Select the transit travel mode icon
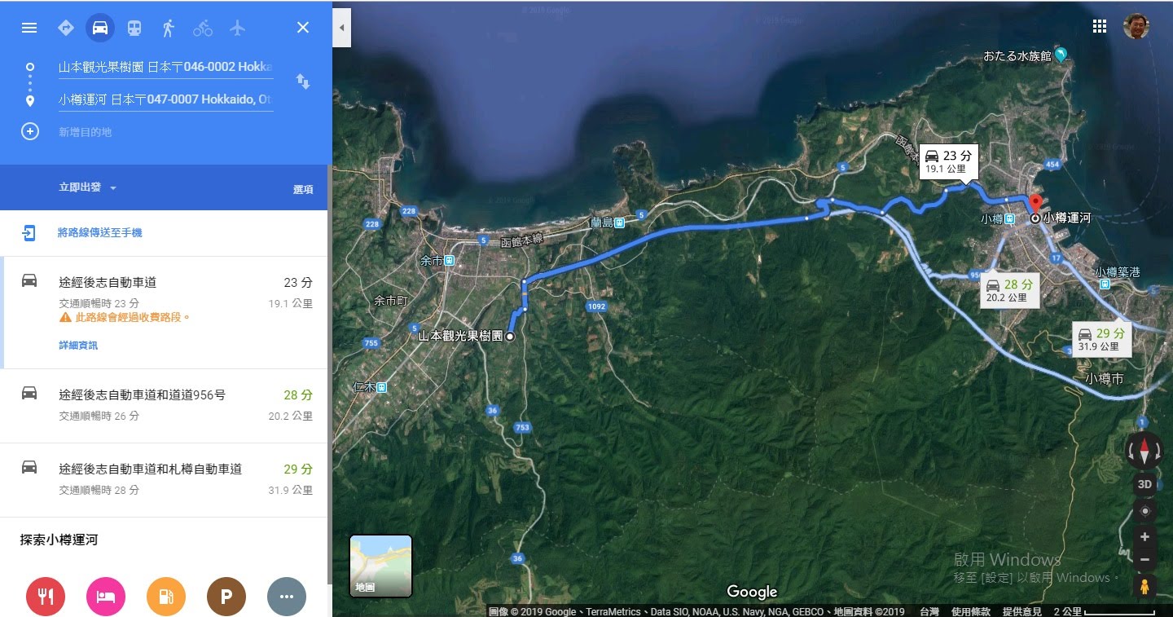 click(134, 28)
